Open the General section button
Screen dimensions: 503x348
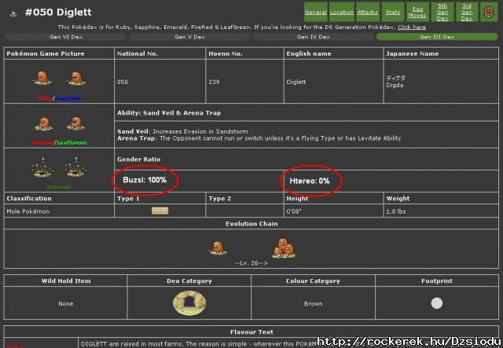(316, 12)
